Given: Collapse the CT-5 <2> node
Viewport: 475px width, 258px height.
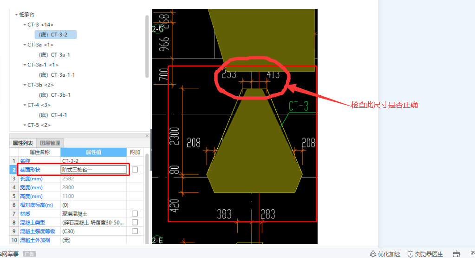Looking at the screenshot, I should pyautogui.click(x=25, y=125).
